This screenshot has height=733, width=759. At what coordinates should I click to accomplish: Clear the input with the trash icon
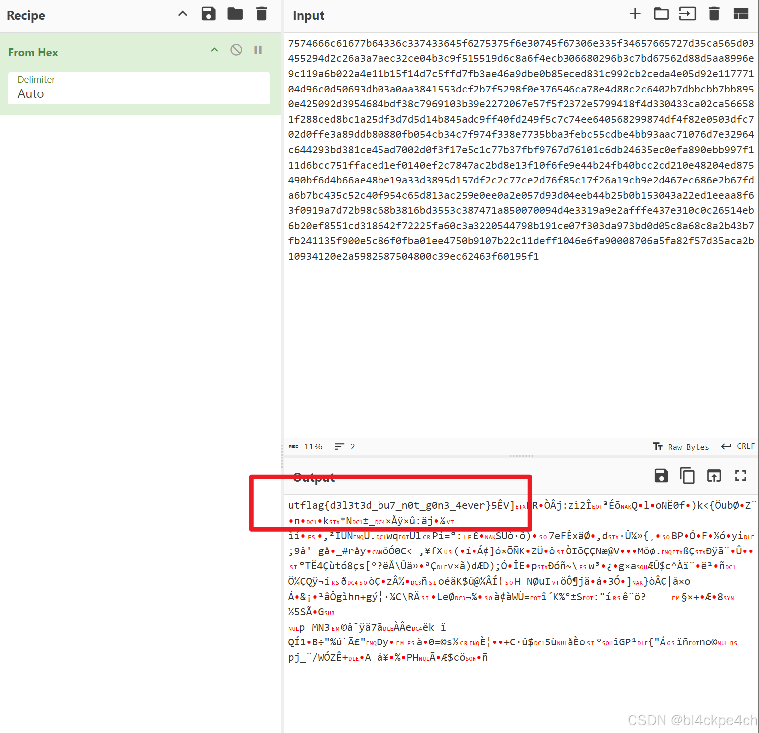(x=714, y=13)
